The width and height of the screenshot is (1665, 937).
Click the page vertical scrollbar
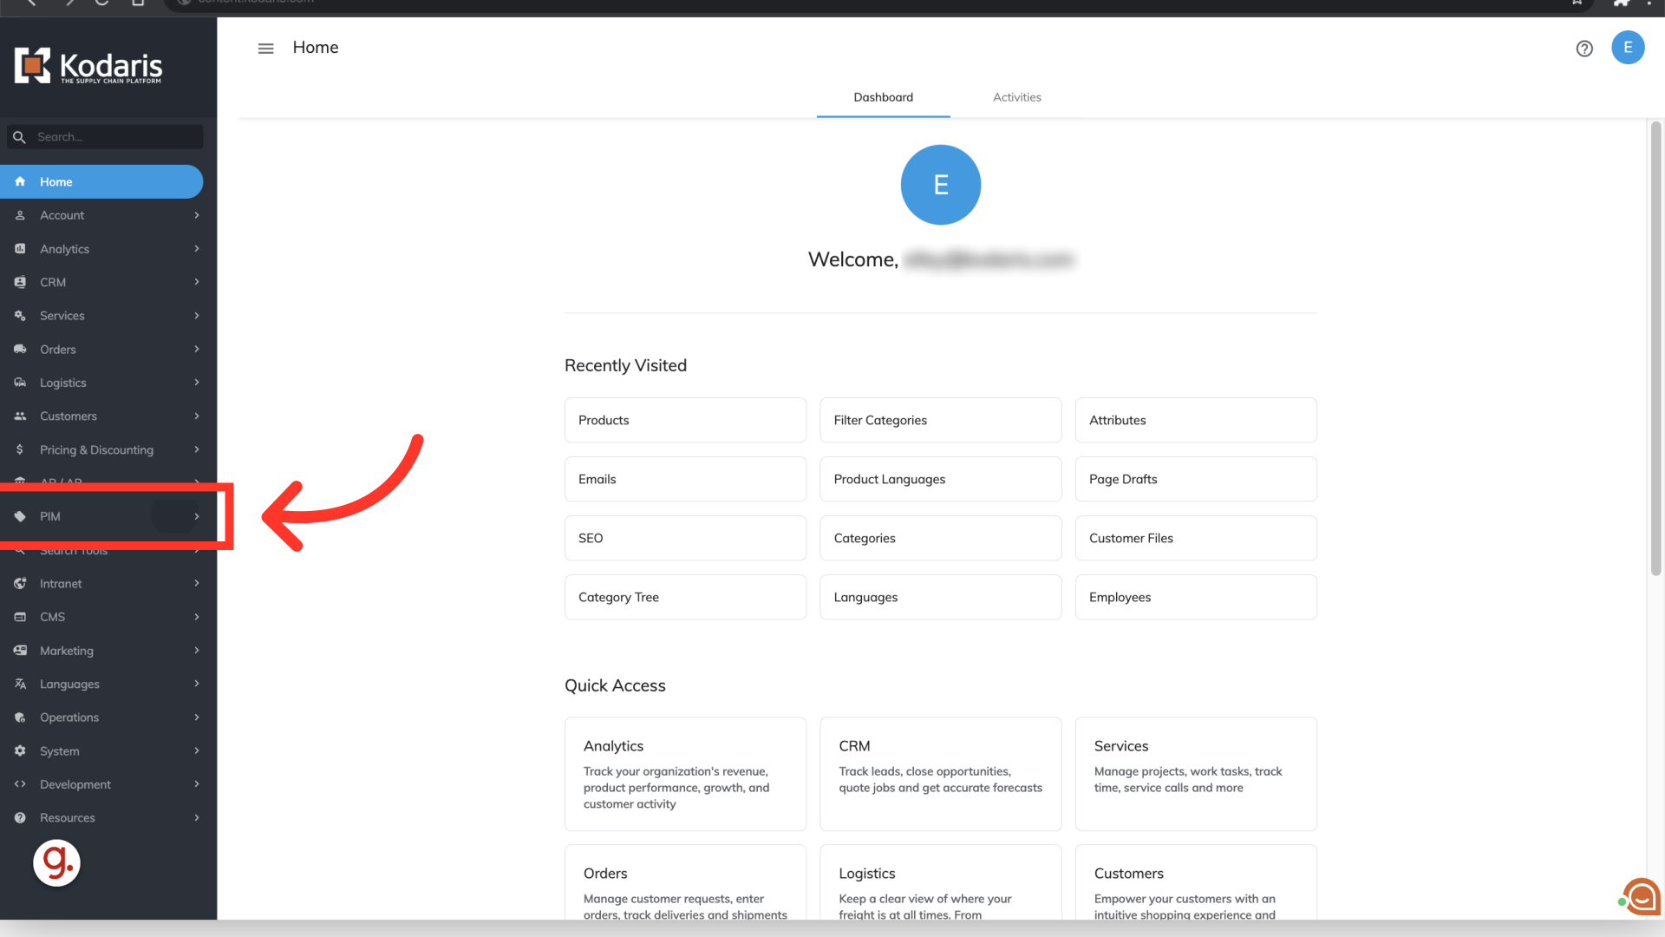click(x=1655, y=347)
